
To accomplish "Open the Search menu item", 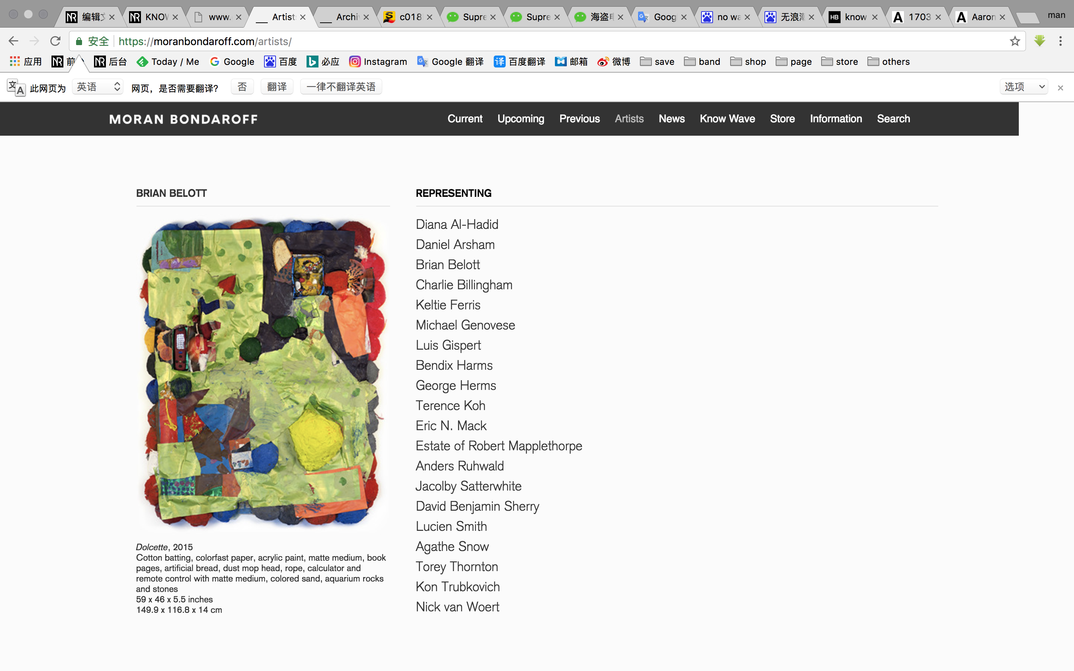I will (x=894, y=119).
